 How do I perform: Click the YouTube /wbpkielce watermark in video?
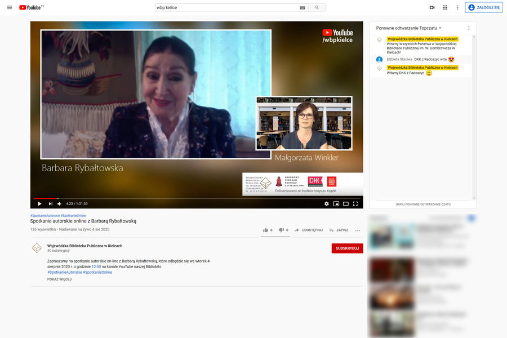337,36
